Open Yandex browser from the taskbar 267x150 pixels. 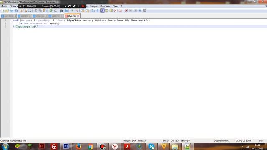[x=115, y=146]
